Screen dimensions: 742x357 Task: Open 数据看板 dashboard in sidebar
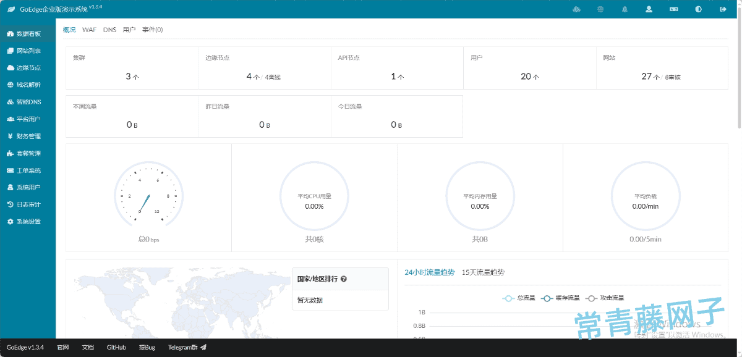28,34
